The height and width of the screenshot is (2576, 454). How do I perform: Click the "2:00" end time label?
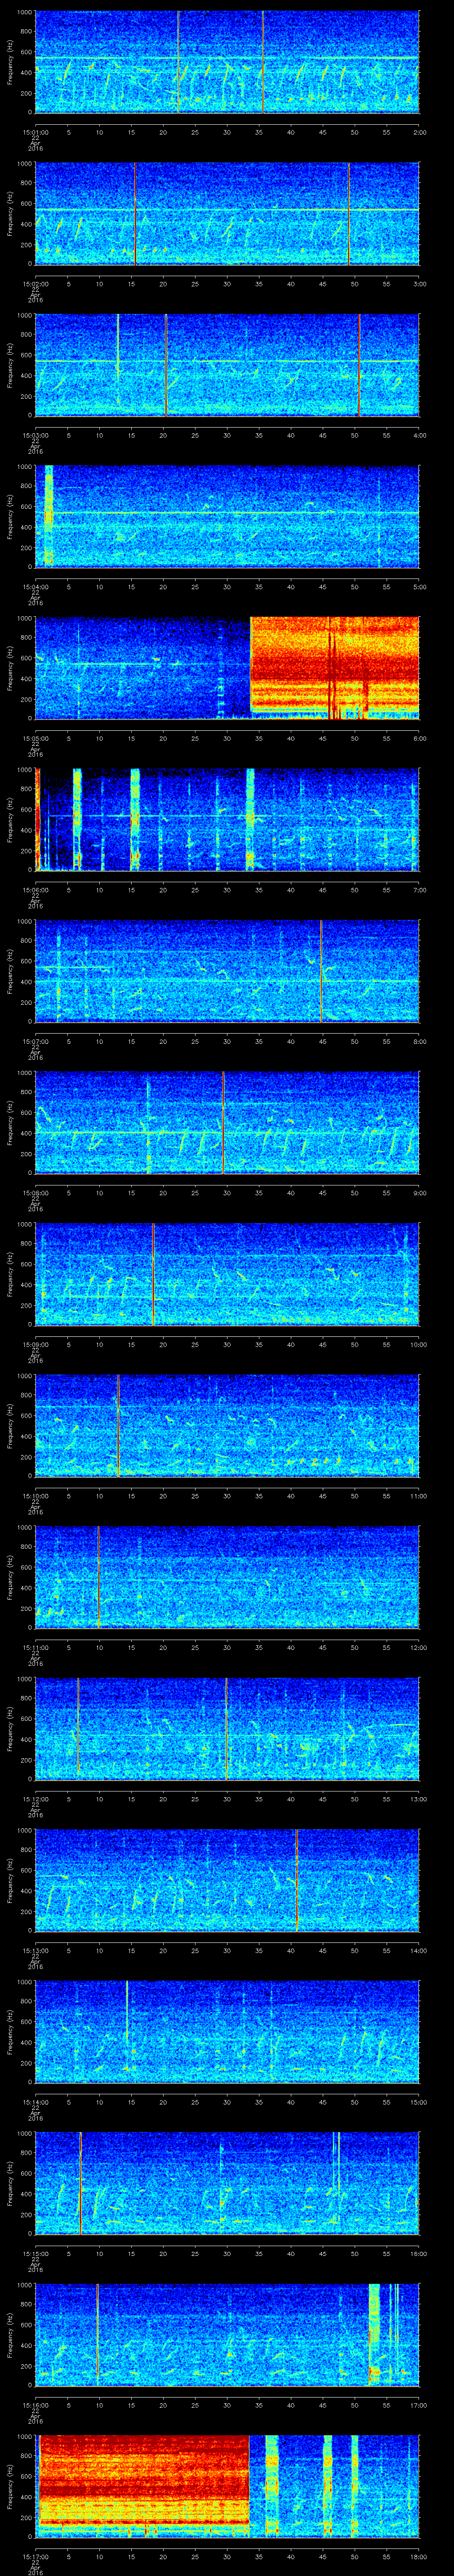pos(419,132)
